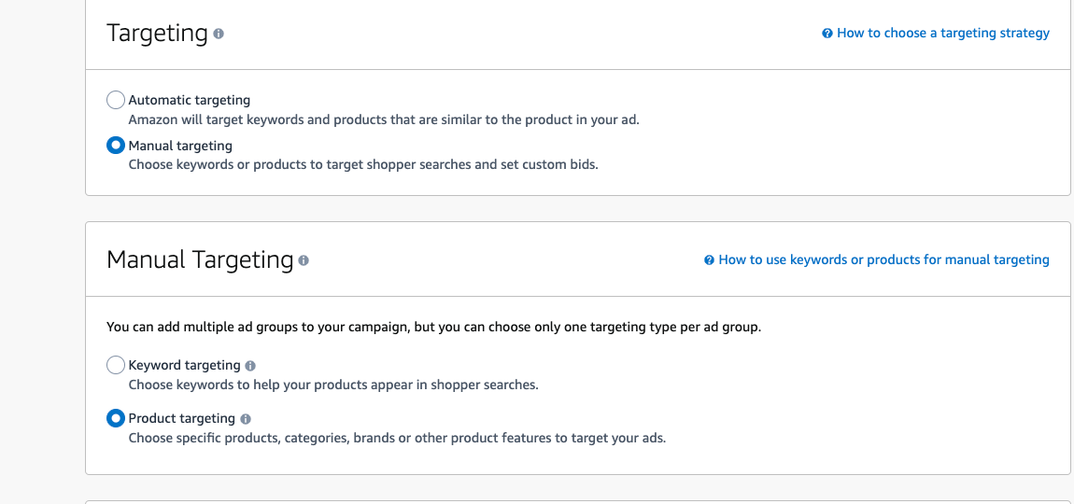Show info tooltip icon next to Keyword targeting
This screenshot has width=1074, height=504.
tap(250, 366)
